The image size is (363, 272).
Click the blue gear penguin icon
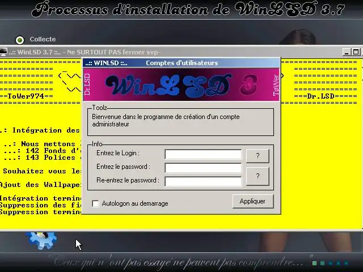tap(41, 240)
